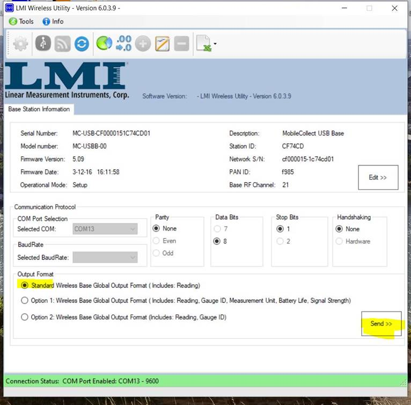Click the serial number MC-USB-CF0000151C74CD01
Image resolution: width=411 pixels, height=405 pixels.
(112, 133)
